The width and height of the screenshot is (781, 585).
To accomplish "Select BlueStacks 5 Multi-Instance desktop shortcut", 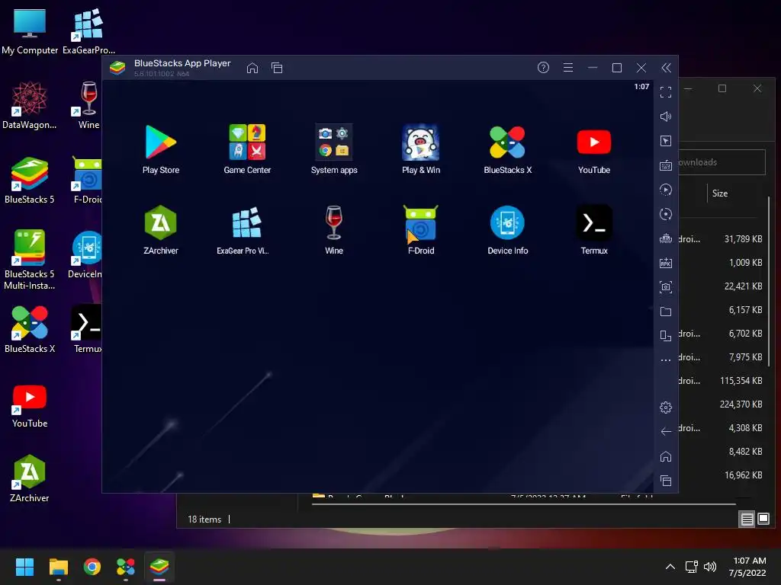I will pos(30,260).
